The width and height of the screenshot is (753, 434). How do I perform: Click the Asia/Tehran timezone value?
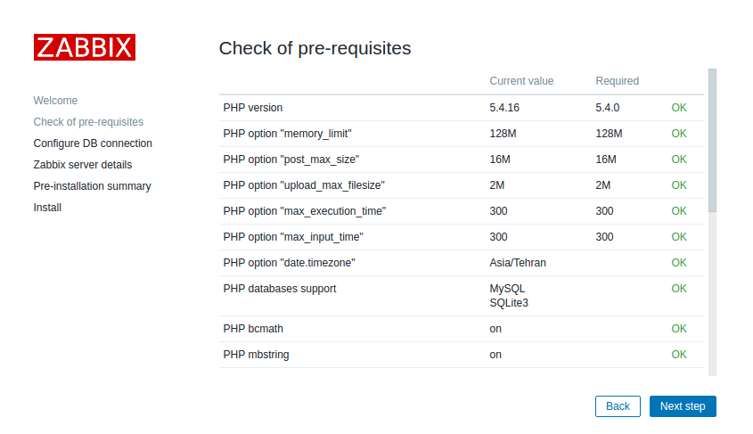coord(518,263)
